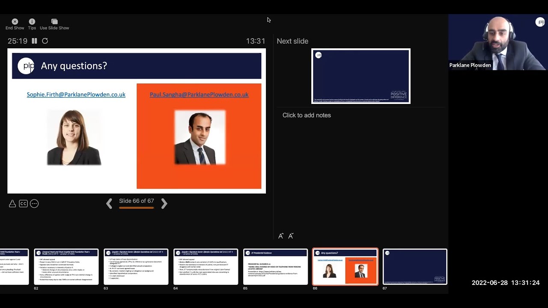Click the elapsed time 25:19
This screenshot has height=308, width=548.
tap(18, 41)
